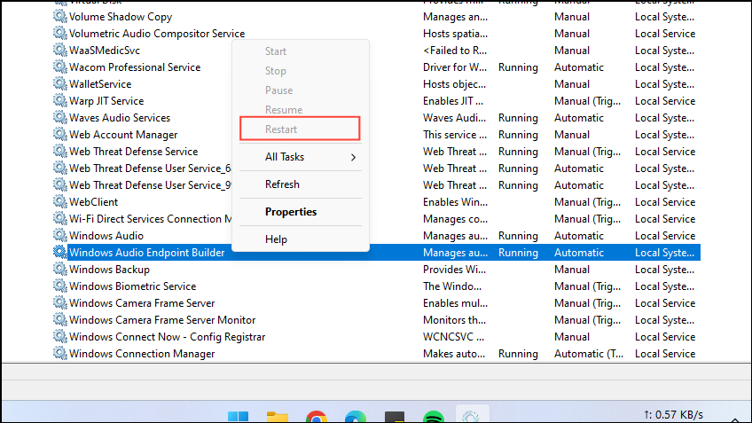
Task: Click the gear icon beside Windows Camera Frame Server Monitor
Action: [x=59, y=320]
